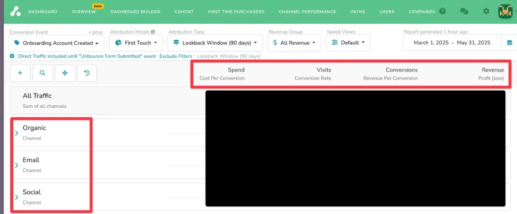The image size is (517, 214).
Task: Expand the Social channel chevron
Action: click(x=17, y=197)
